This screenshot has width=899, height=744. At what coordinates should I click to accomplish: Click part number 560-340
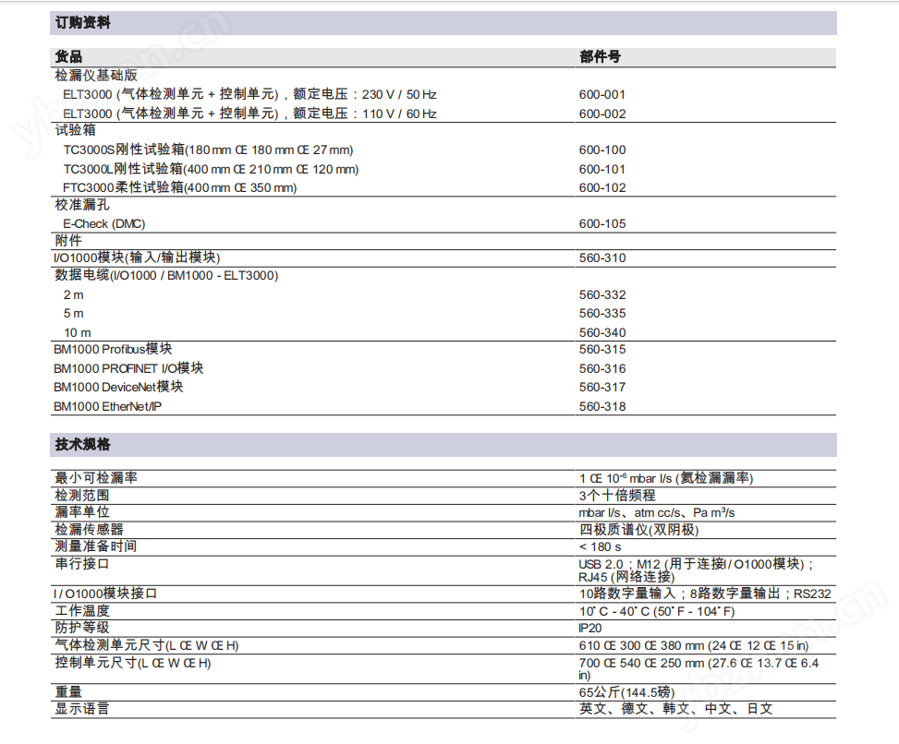602,332
